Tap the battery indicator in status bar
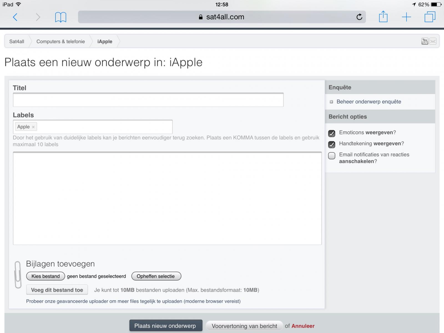Screen dimensions: 444x333 (x=436, y=4)
